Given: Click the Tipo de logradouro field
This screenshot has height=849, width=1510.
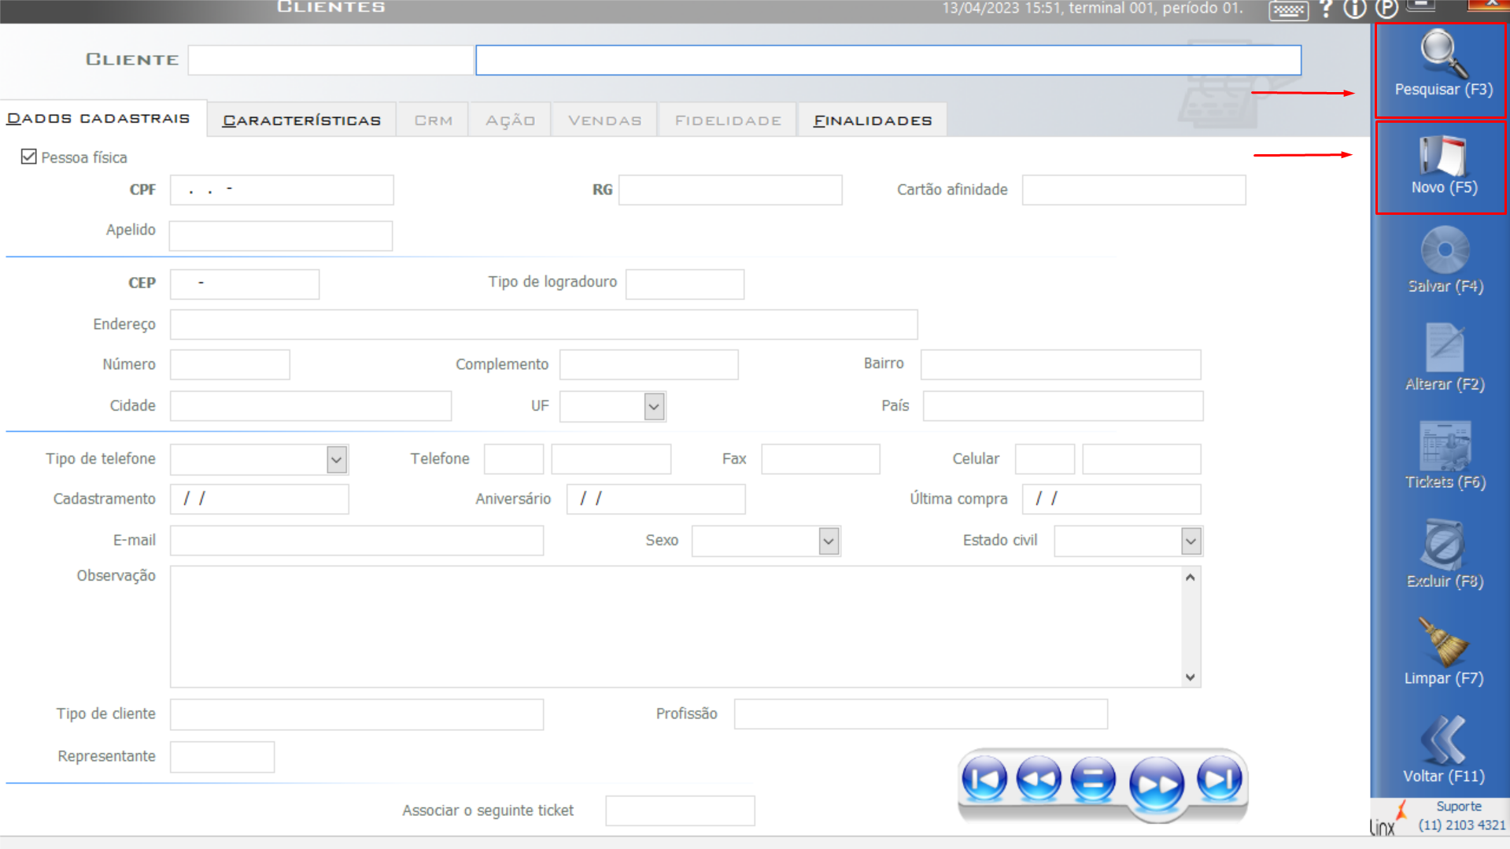Looking at the screenshot, I should pos(685,284).
